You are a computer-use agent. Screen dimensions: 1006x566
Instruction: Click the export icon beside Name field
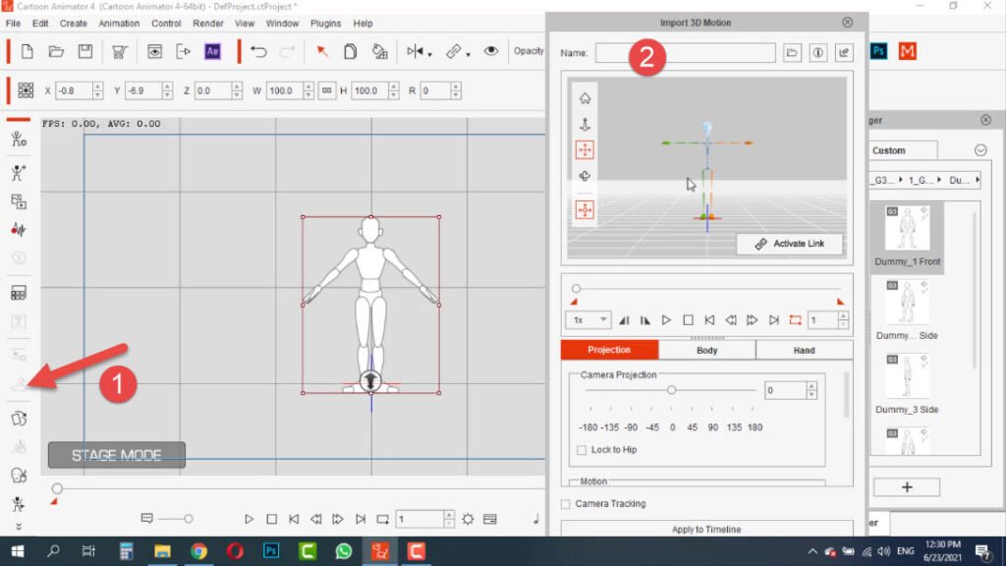(x=844, y=53)
